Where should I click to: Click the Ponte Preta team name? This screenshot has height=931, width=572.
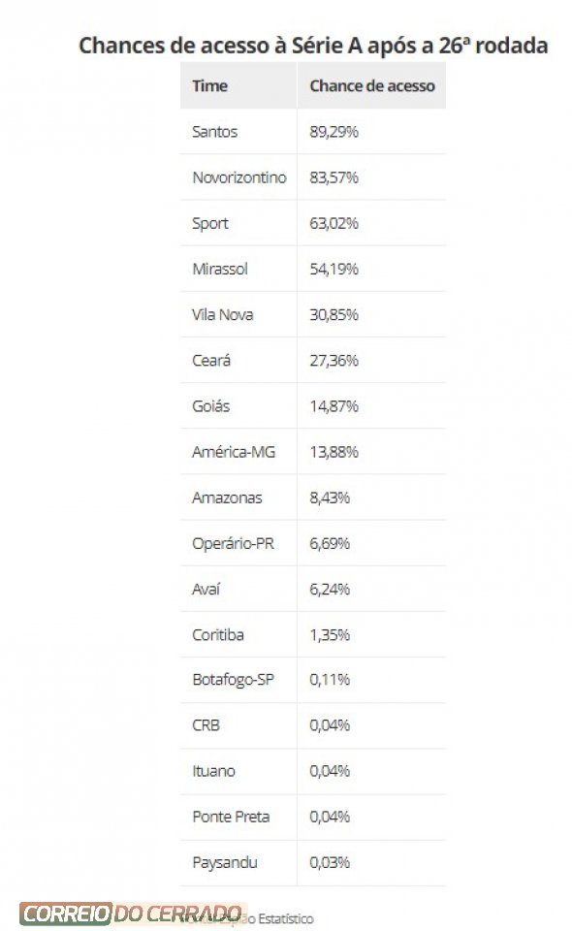tap(231, 817)
